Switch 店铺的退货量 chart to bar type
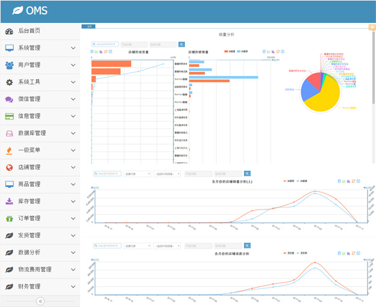This screenshot has height=307, width=376. point(101,52)
